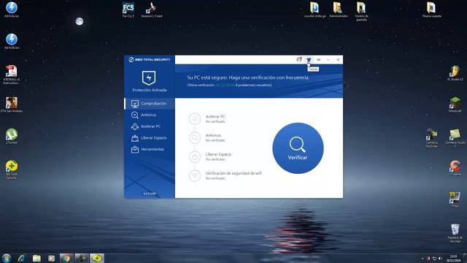Screen dimensions: 467x263
Task: Click the taskbar clock and date
Action: click(453, 258)
